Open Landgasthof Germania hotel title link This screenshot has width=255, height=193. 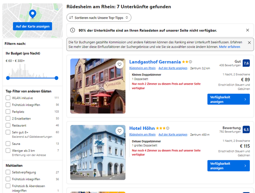click(x=155, y=62)
